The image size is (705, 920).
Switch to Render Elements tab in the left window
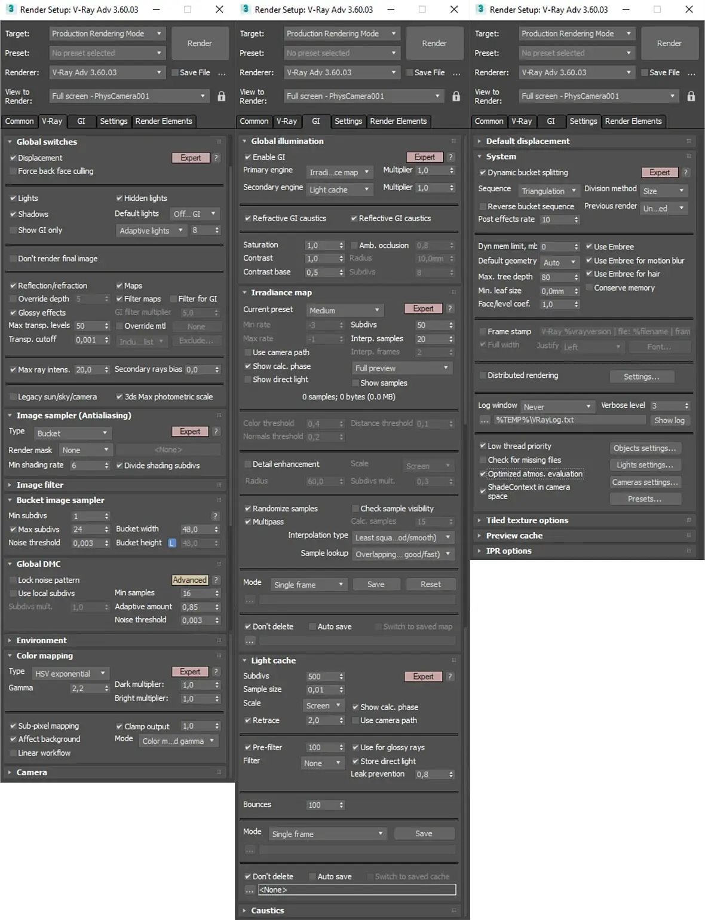click(x=164, y=121)
